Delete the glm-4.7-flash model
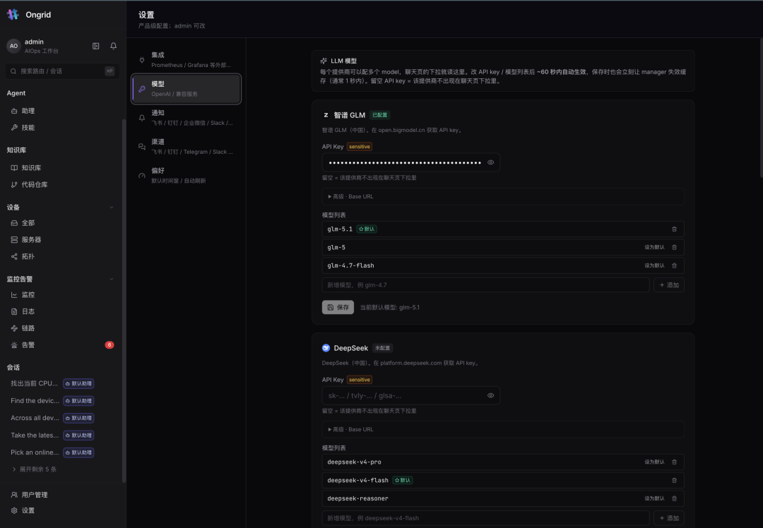The height and width of the screenshot is (528, 763). (x=674, y=265)
